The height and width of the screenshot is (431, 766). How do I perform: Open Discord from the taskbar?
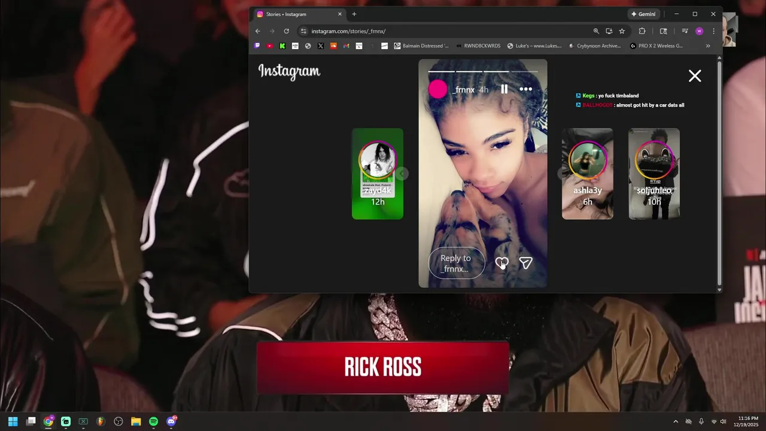click(171, 421)
